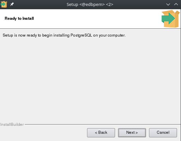This screenshot has height=141, width=181.
Task: Click the installer package logo in header
Action: pos(170,19)
